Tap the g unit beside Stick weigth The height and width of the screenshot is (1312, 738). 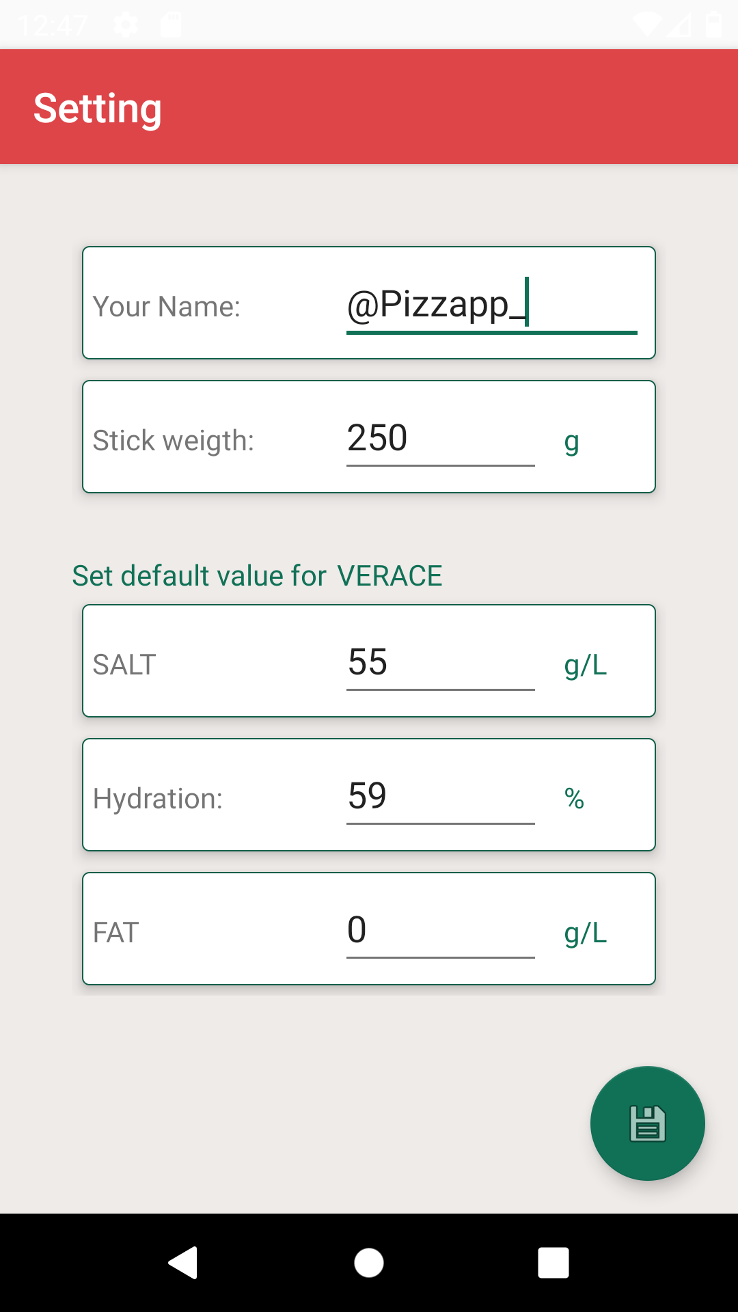point(572,442)
